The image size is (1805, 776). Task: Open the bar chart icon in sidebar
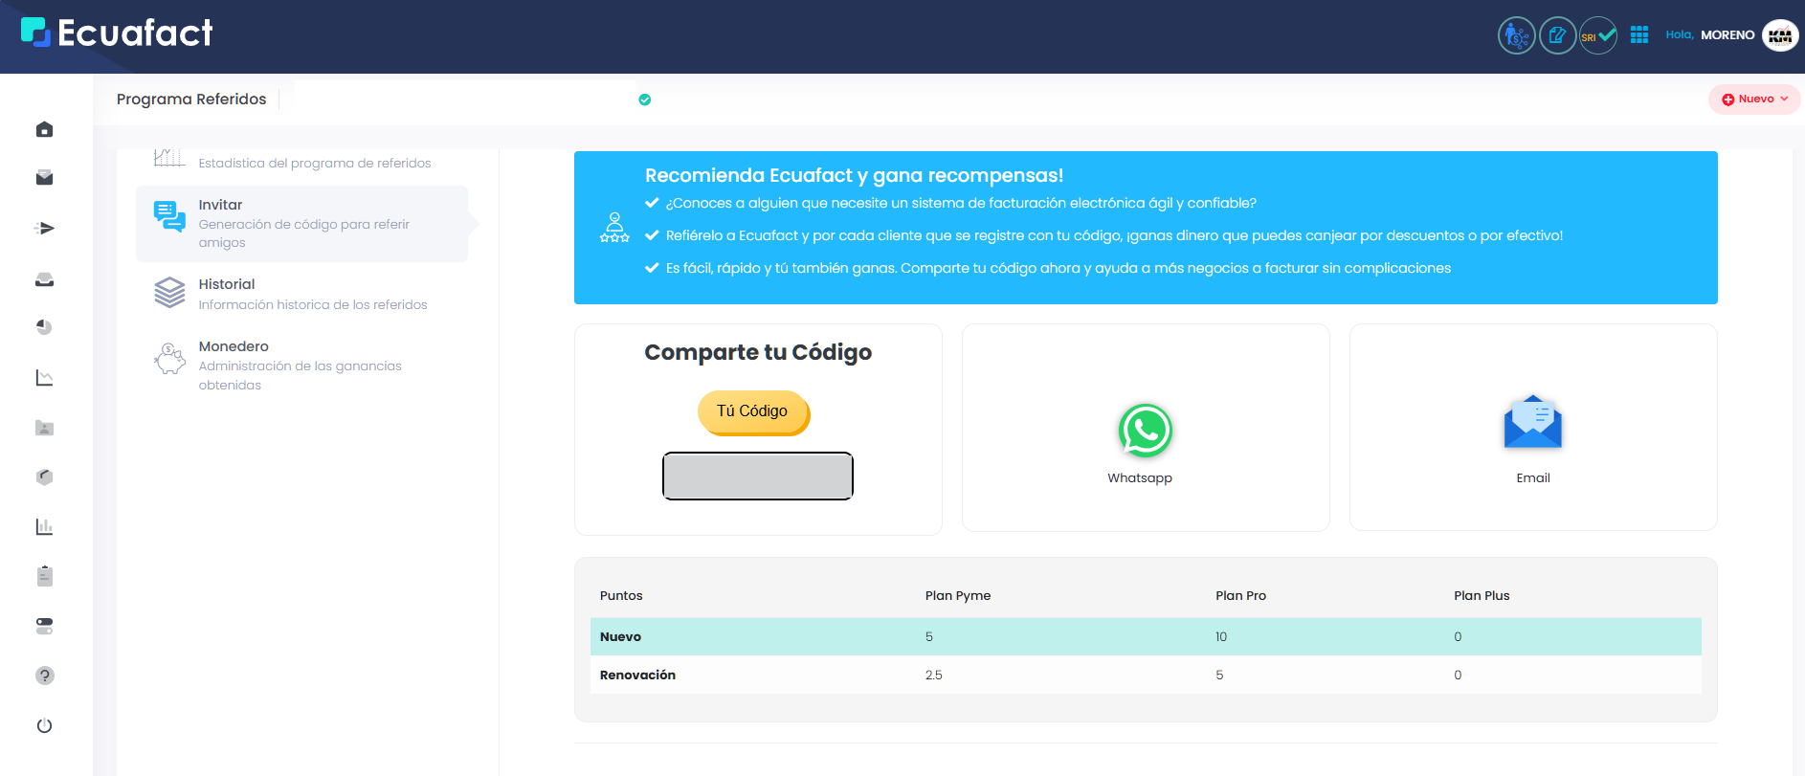[x=44, y=526]
